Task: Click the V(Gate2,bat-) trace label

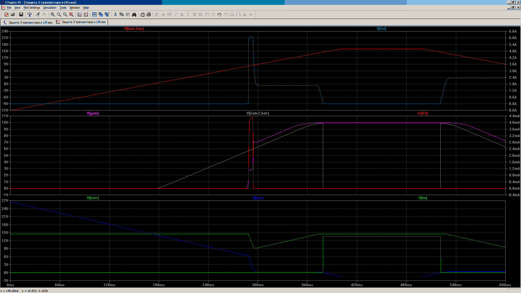Action: point(258,113)
